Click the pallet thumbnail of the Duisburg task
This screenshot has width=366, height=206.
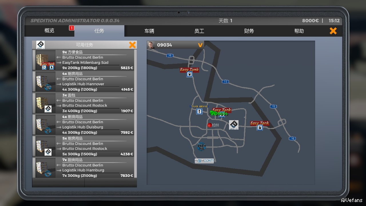[45, 125]
